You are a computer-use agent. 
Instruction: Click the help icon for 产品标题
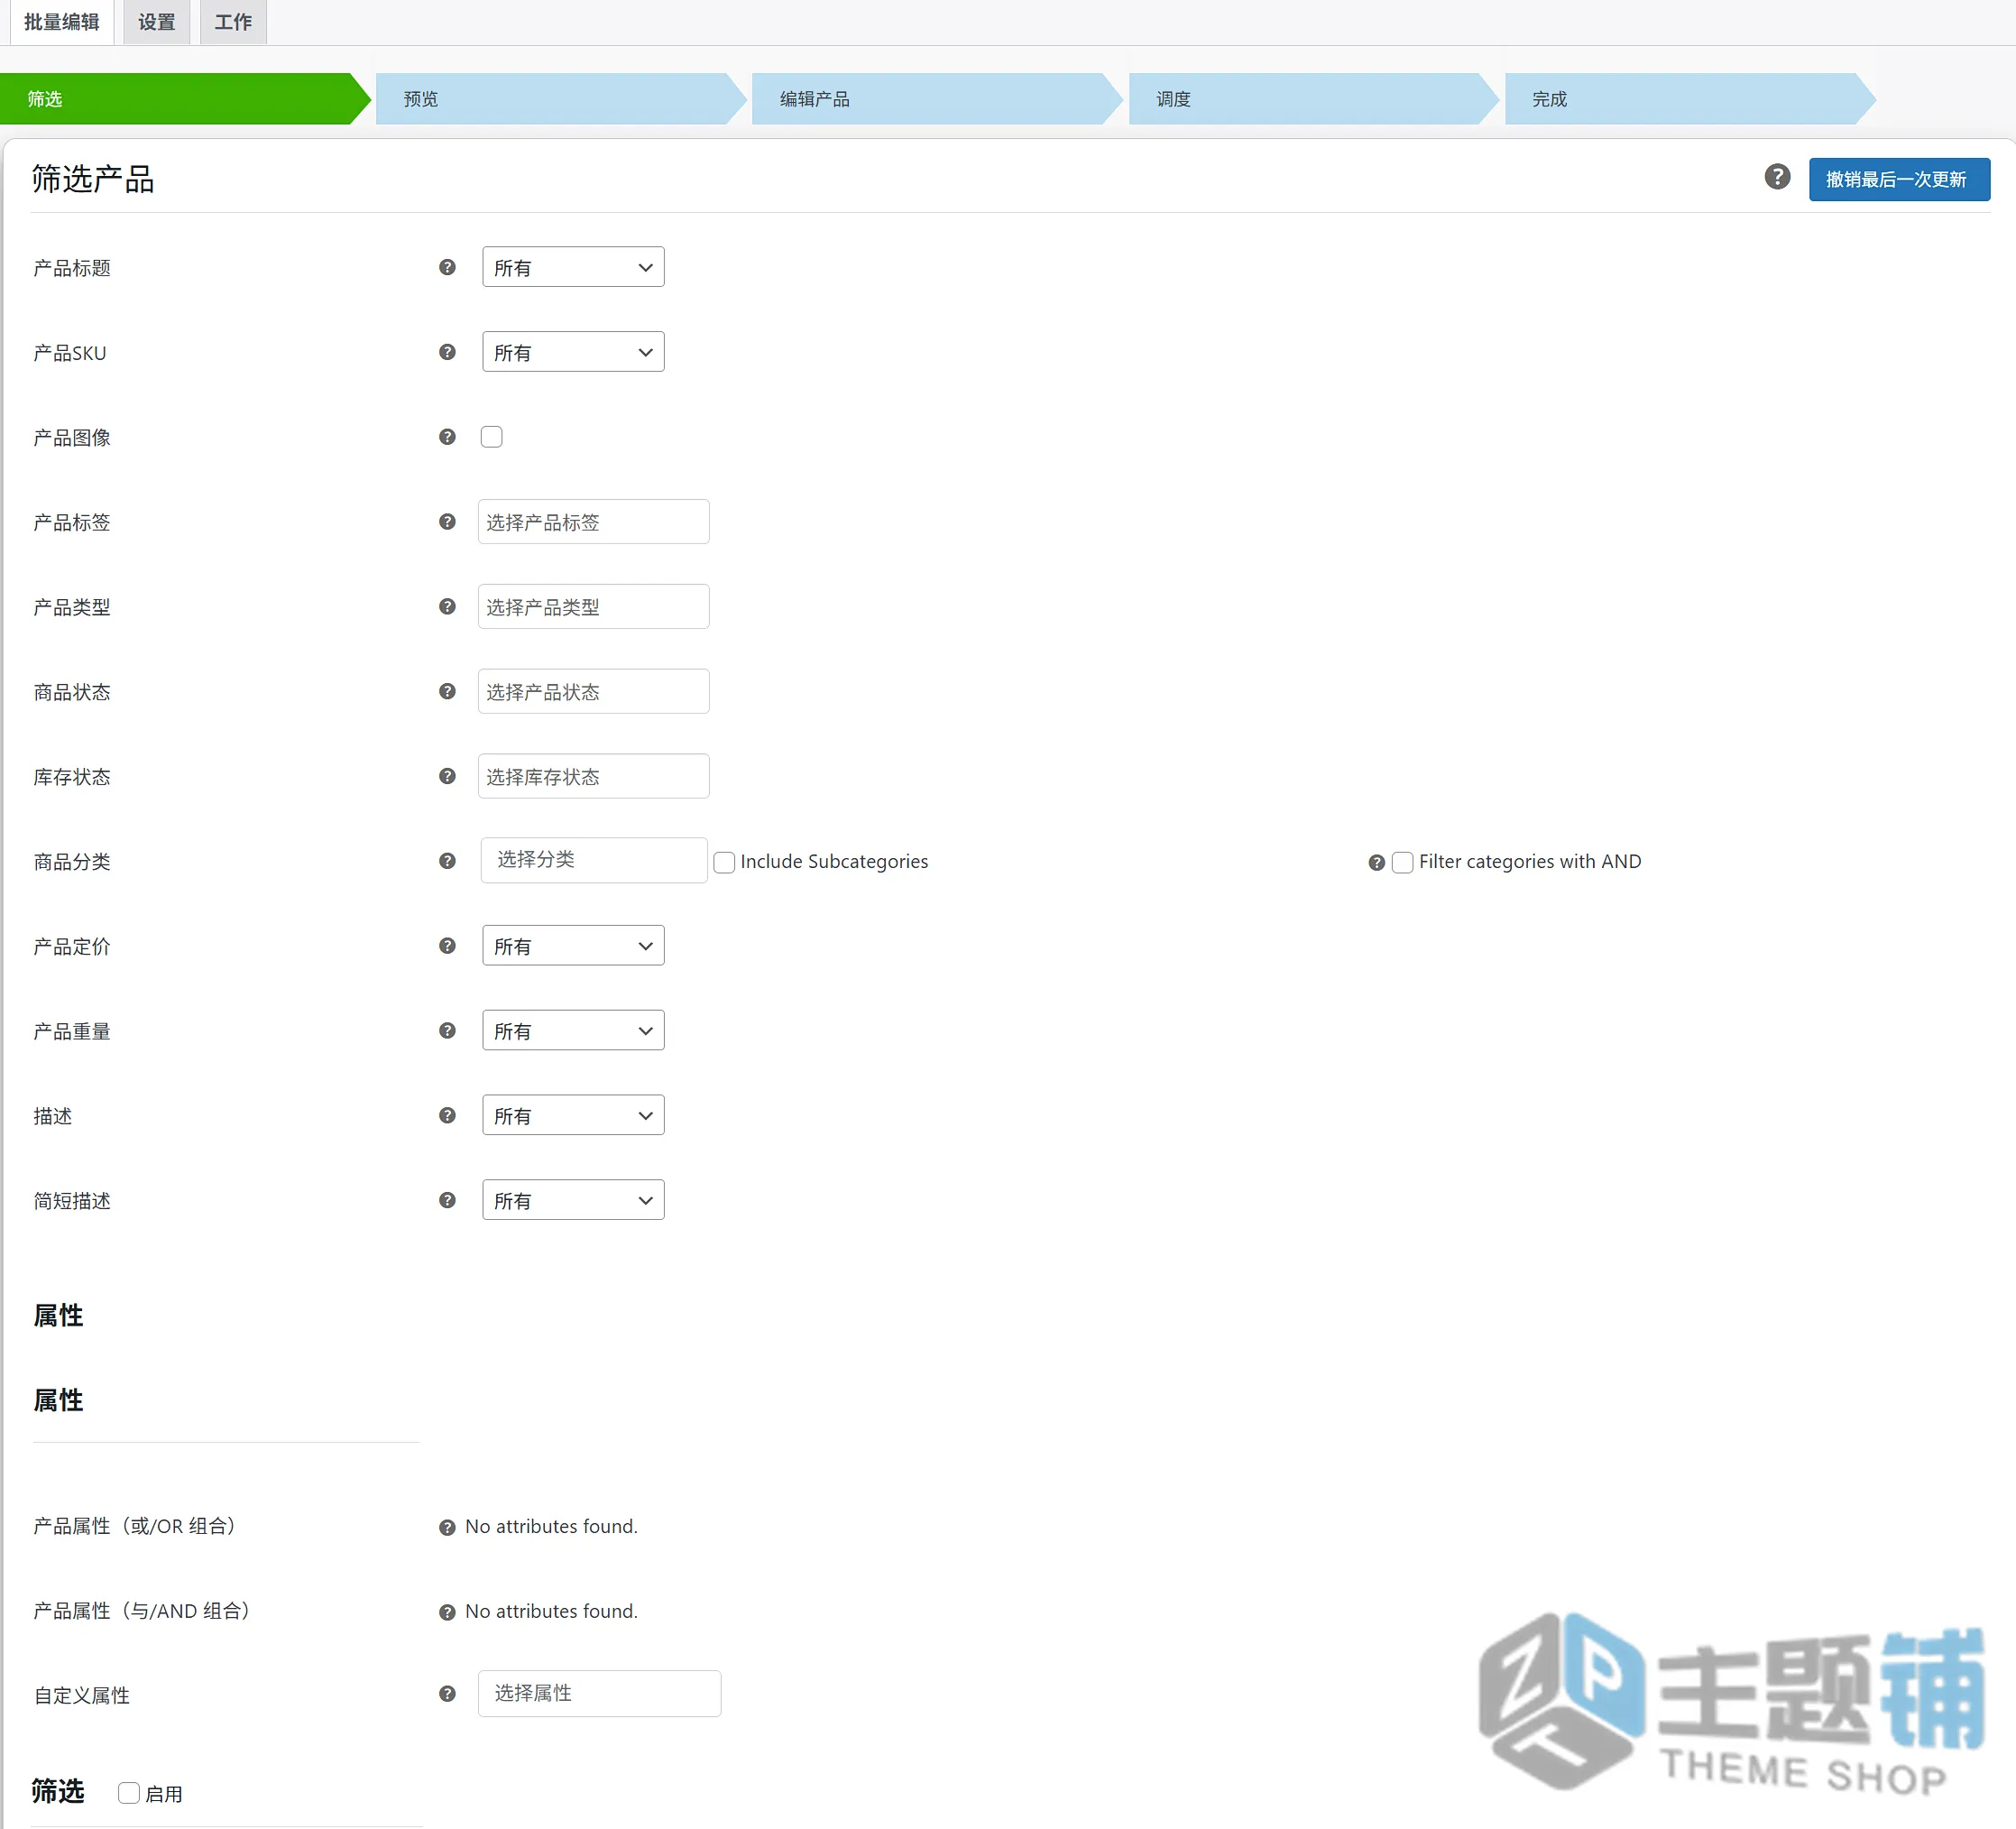[x=447, y=267]
